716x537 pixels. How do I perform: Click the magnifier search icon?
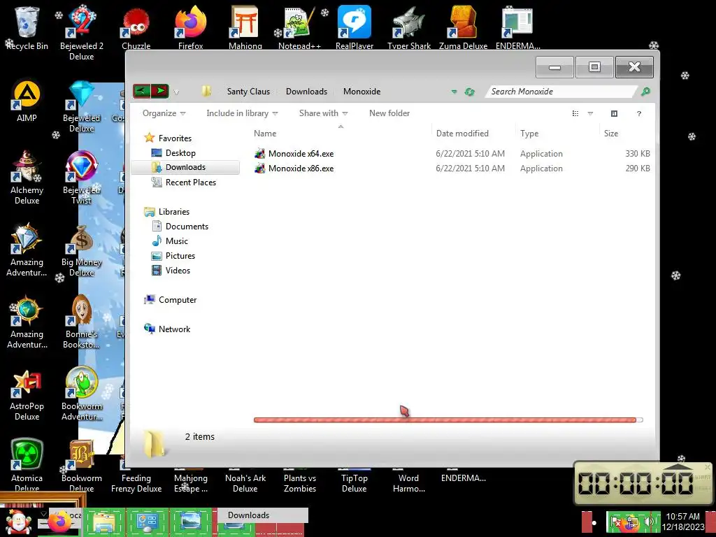(x=645, y=92)
